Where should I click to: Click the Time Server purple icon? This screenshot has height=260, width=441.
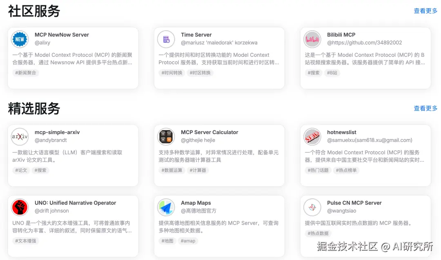(x=166, y=39)
